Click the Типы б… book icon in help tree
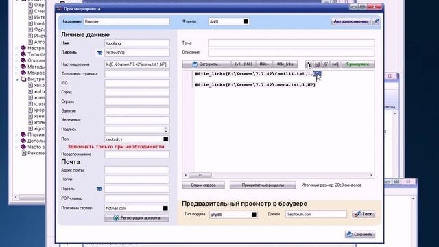The height and width of the screenshot is (247, 439). pyautogui.click(x=23, y=54)
